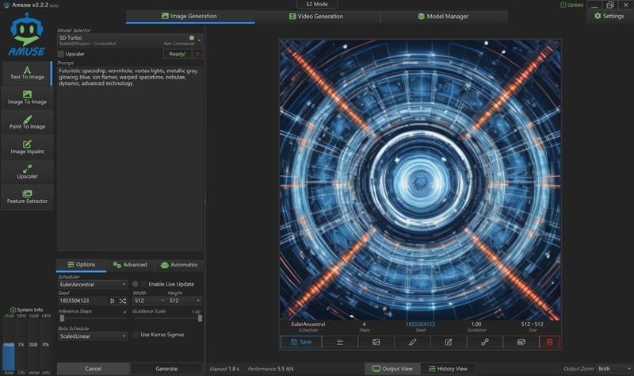Randomize the seed with the shuffle icon

122,301
